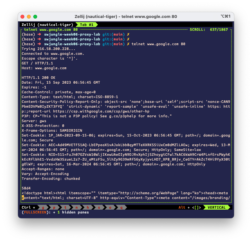Viewport: 252px width, 242px height.
Task: Click the P3P policy header line
Action: click(97, 116)
